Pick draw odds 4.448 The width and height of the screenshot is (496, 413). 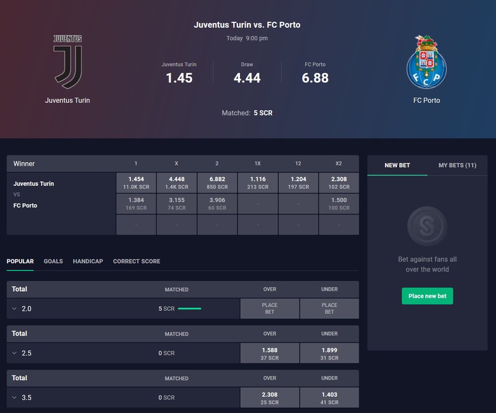tap(177, 183)
